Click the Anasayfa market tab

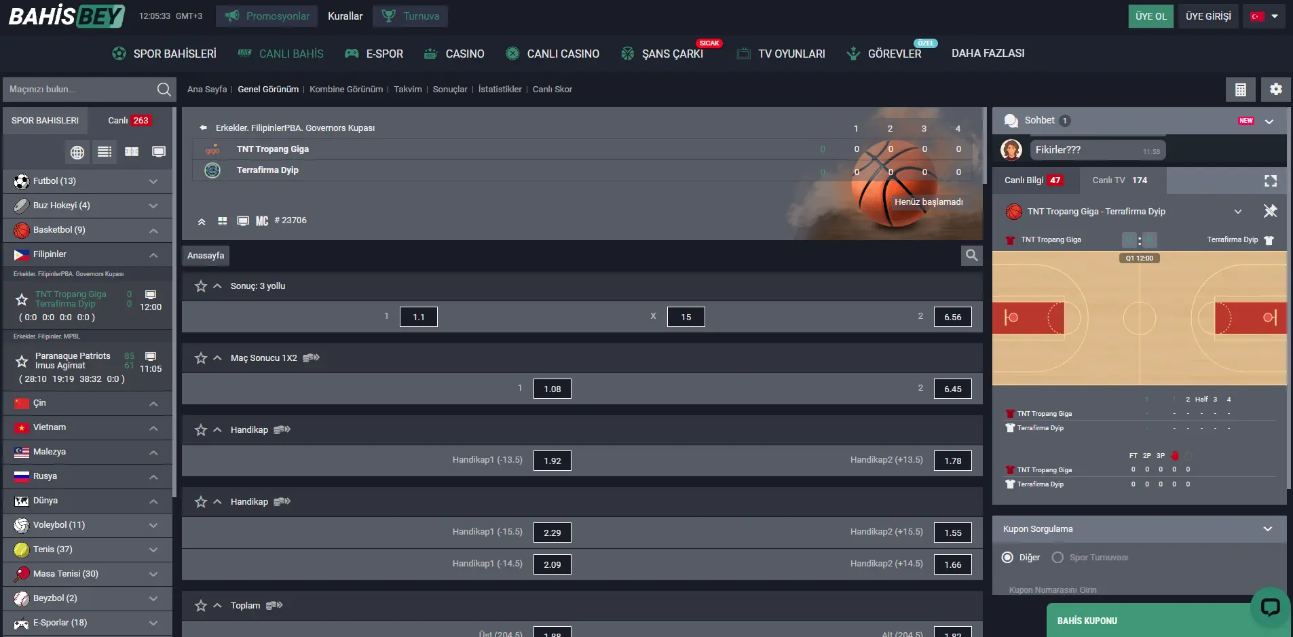pyautogui.click(x=206, y=256)
